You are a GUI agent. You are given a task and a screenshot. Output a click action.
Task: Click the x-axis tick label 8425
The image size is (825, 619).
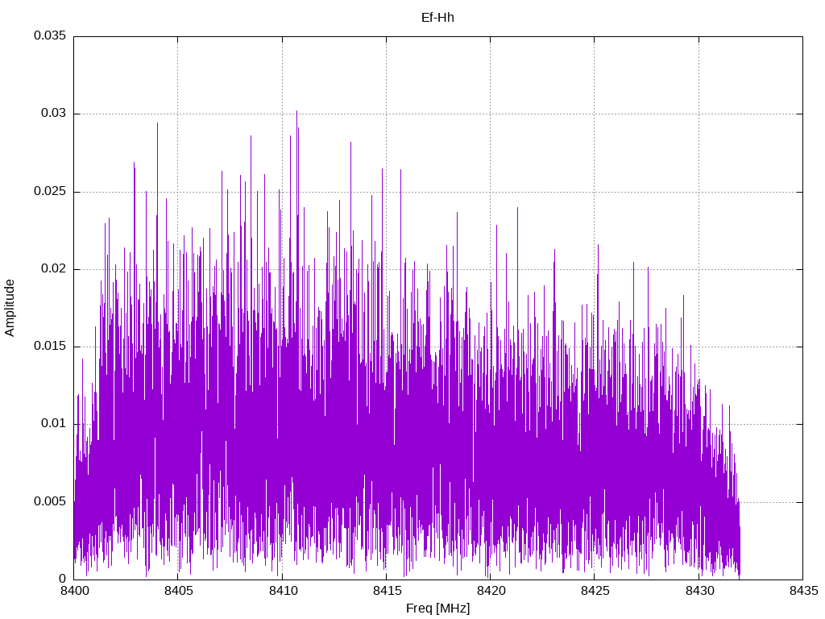pos(595,591)
